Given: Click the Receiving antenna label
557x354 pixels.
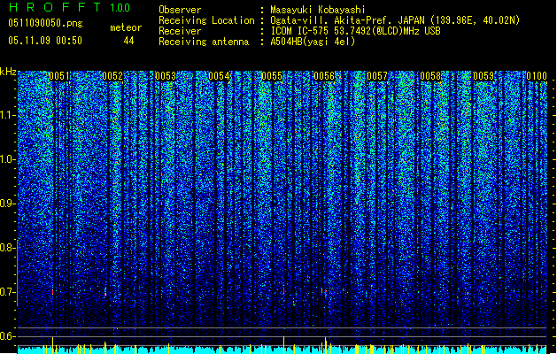Looking at the screenshot, I should click(x=204, y=42).
